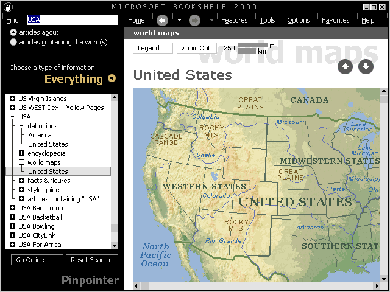
Task: Go to previous article with up arrow
Action: point(345,66)
